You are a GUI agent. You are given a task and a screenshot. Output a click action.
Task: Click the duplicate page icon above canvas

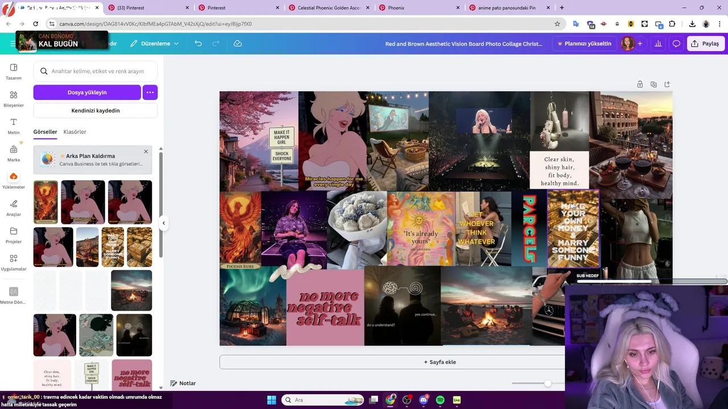pos(653,84)
